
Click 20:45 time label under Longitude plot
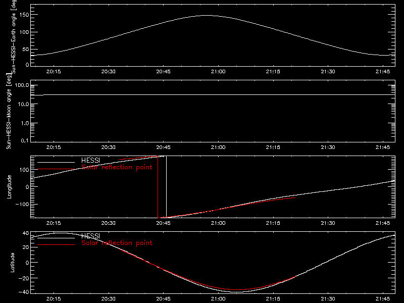pyautogui.click(x=163, y=223)
